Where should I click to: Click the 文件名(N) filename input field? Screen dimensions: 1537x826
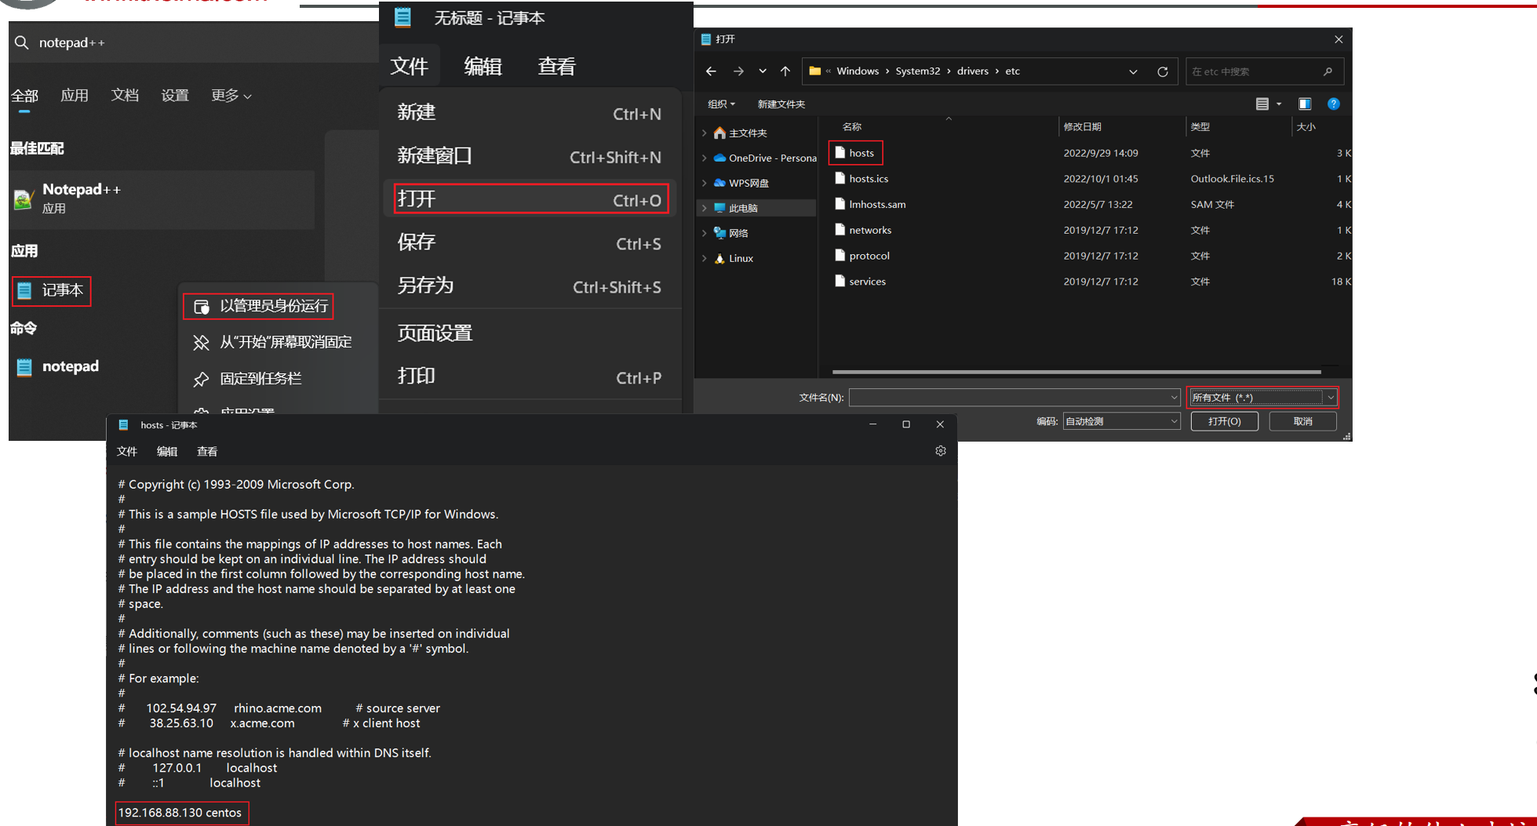[x=1014, y=398]
